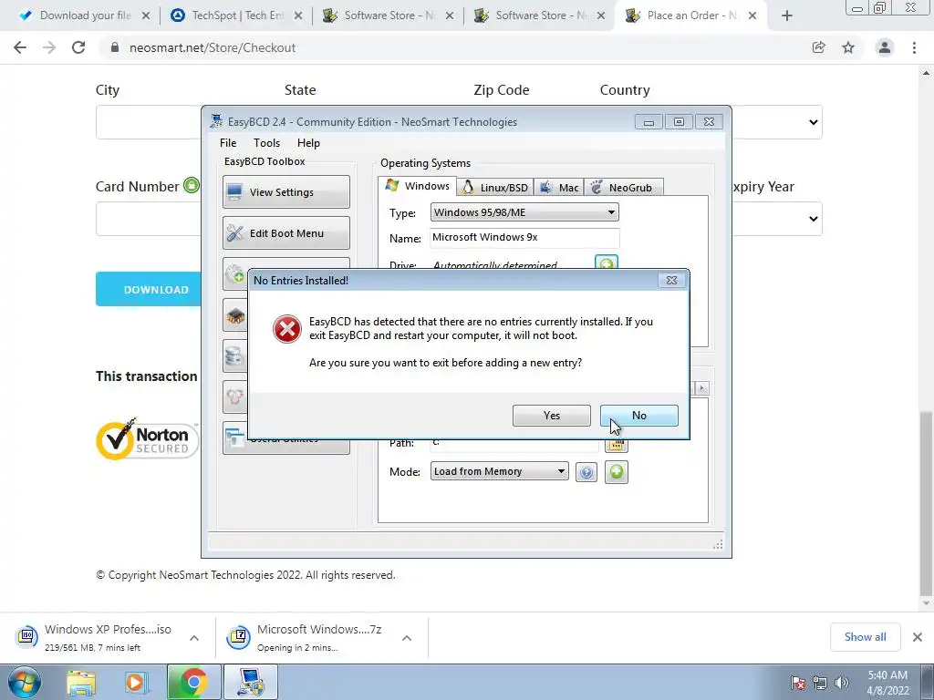Click the volume icon in system tray
Screen dimensions: 934x700
point(841,684)
